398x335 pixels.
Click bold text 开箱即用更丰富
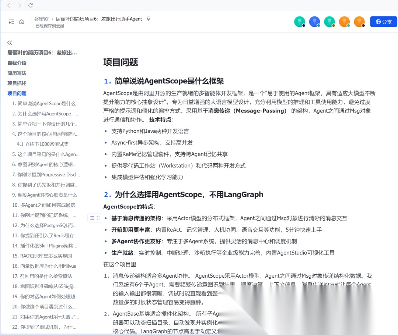131,230
